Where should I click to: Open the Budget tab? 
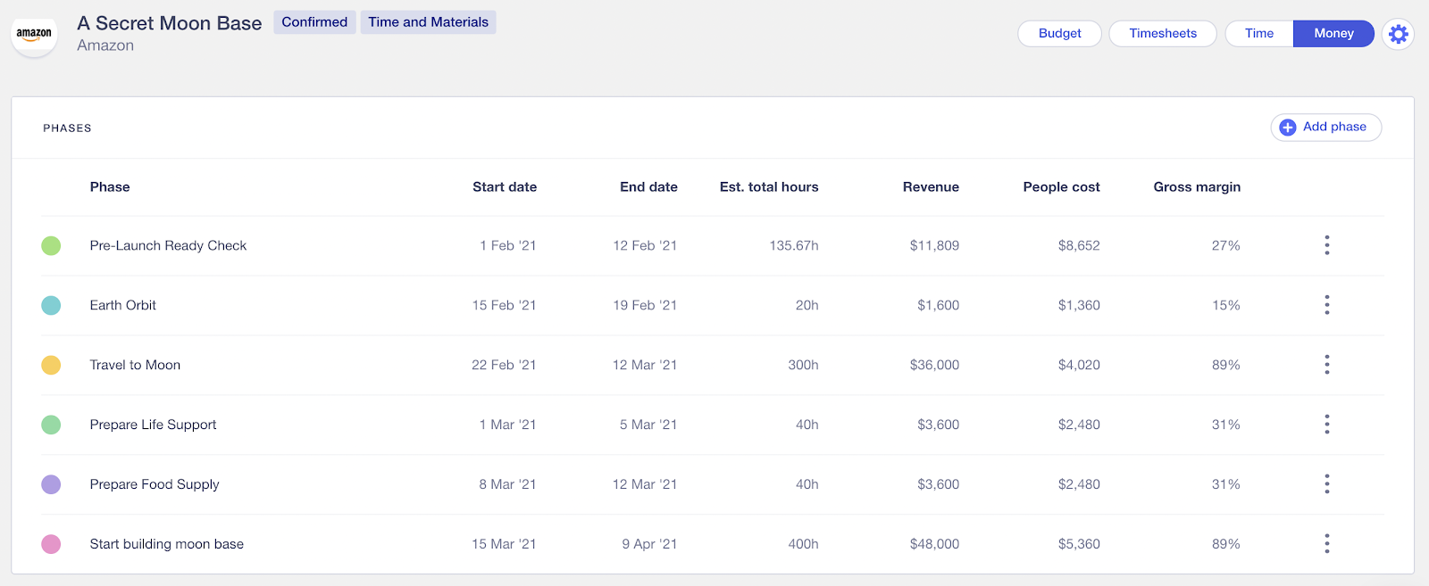[1059, 34]
